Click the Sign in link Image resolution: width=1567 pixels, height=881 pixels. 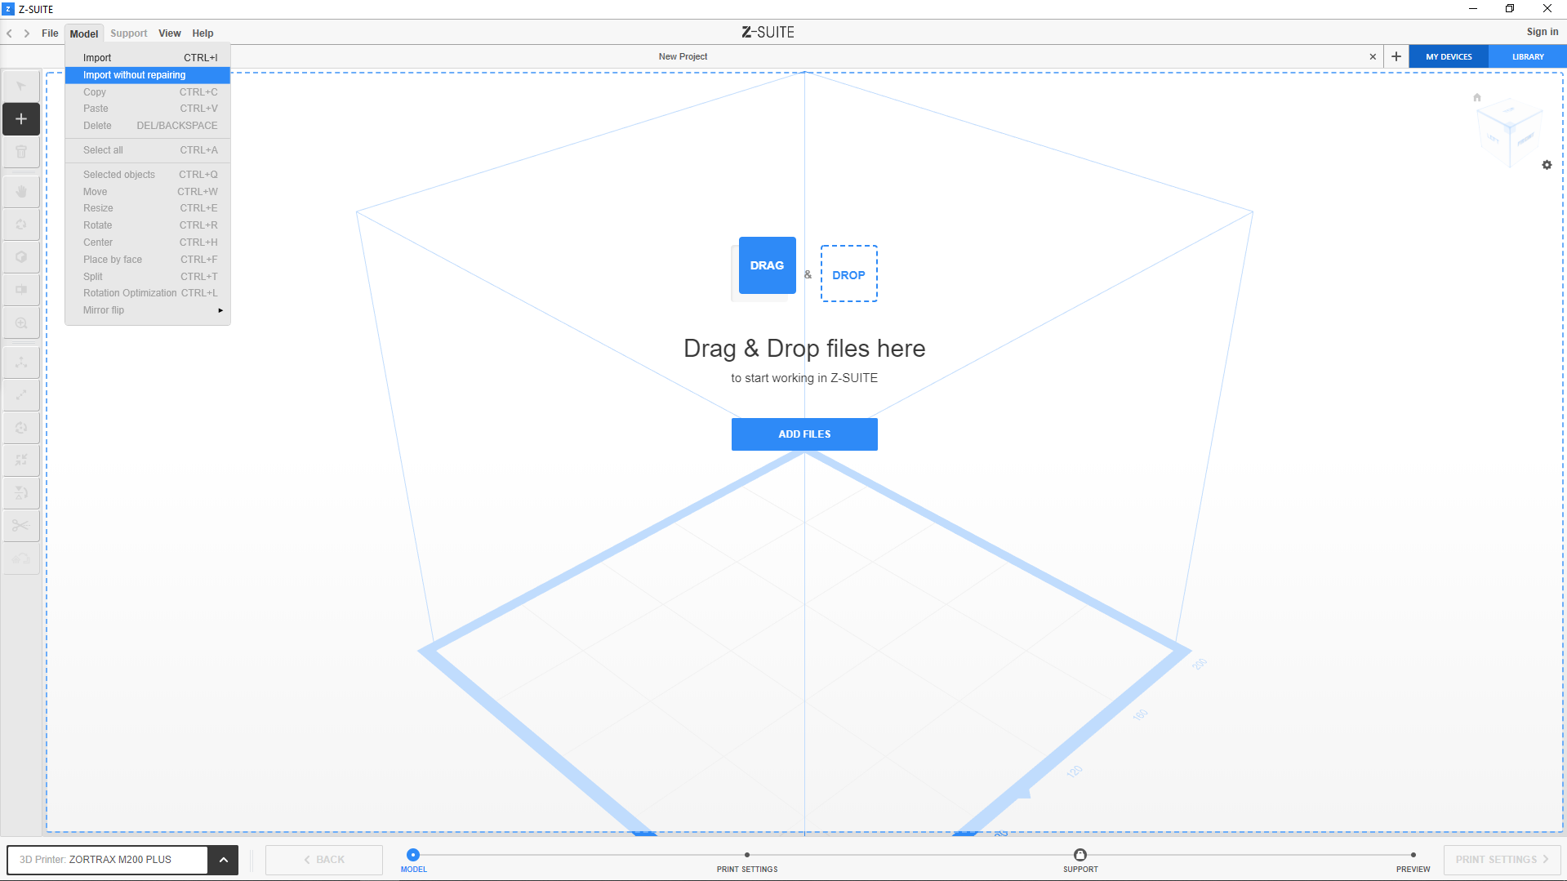(1542, 32)
